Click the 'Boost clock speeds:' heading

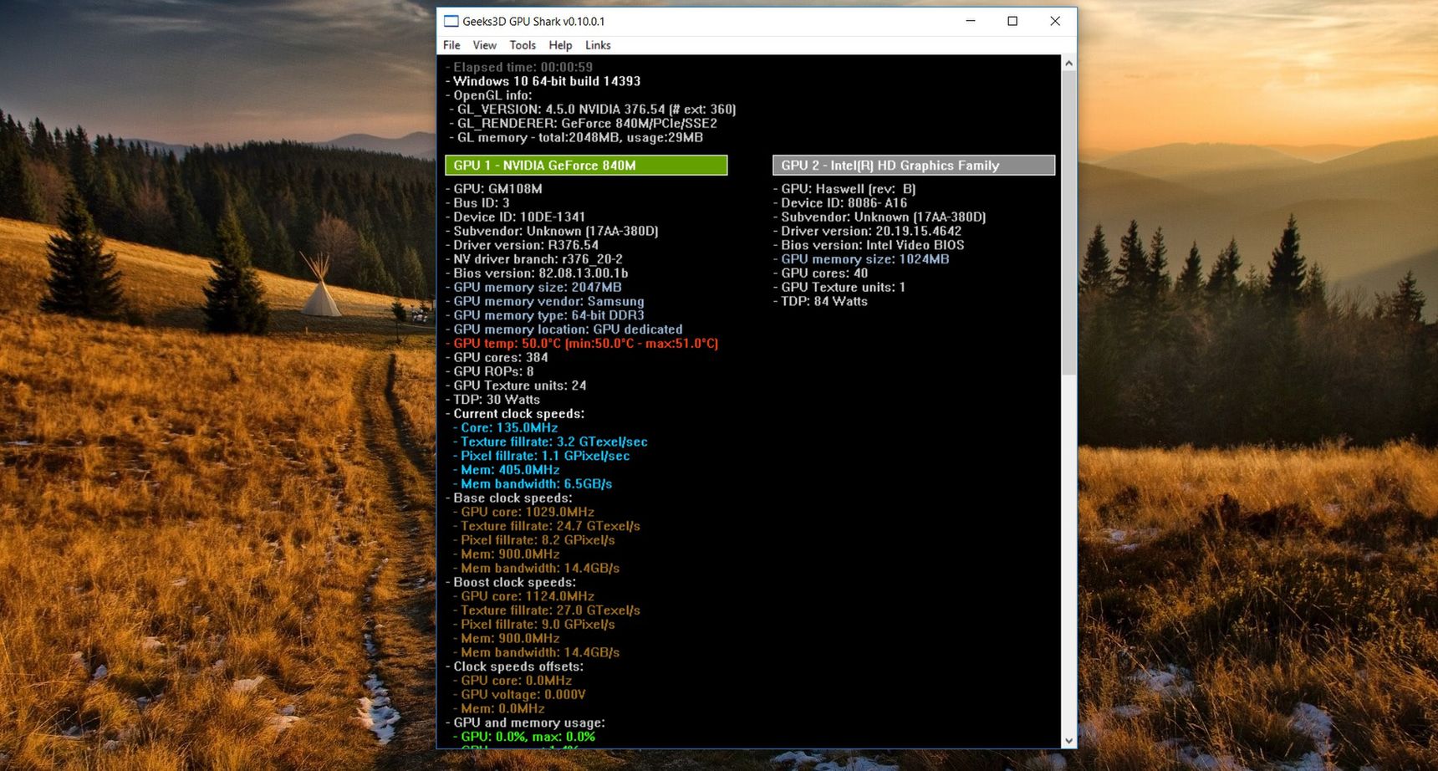[511, 582]
